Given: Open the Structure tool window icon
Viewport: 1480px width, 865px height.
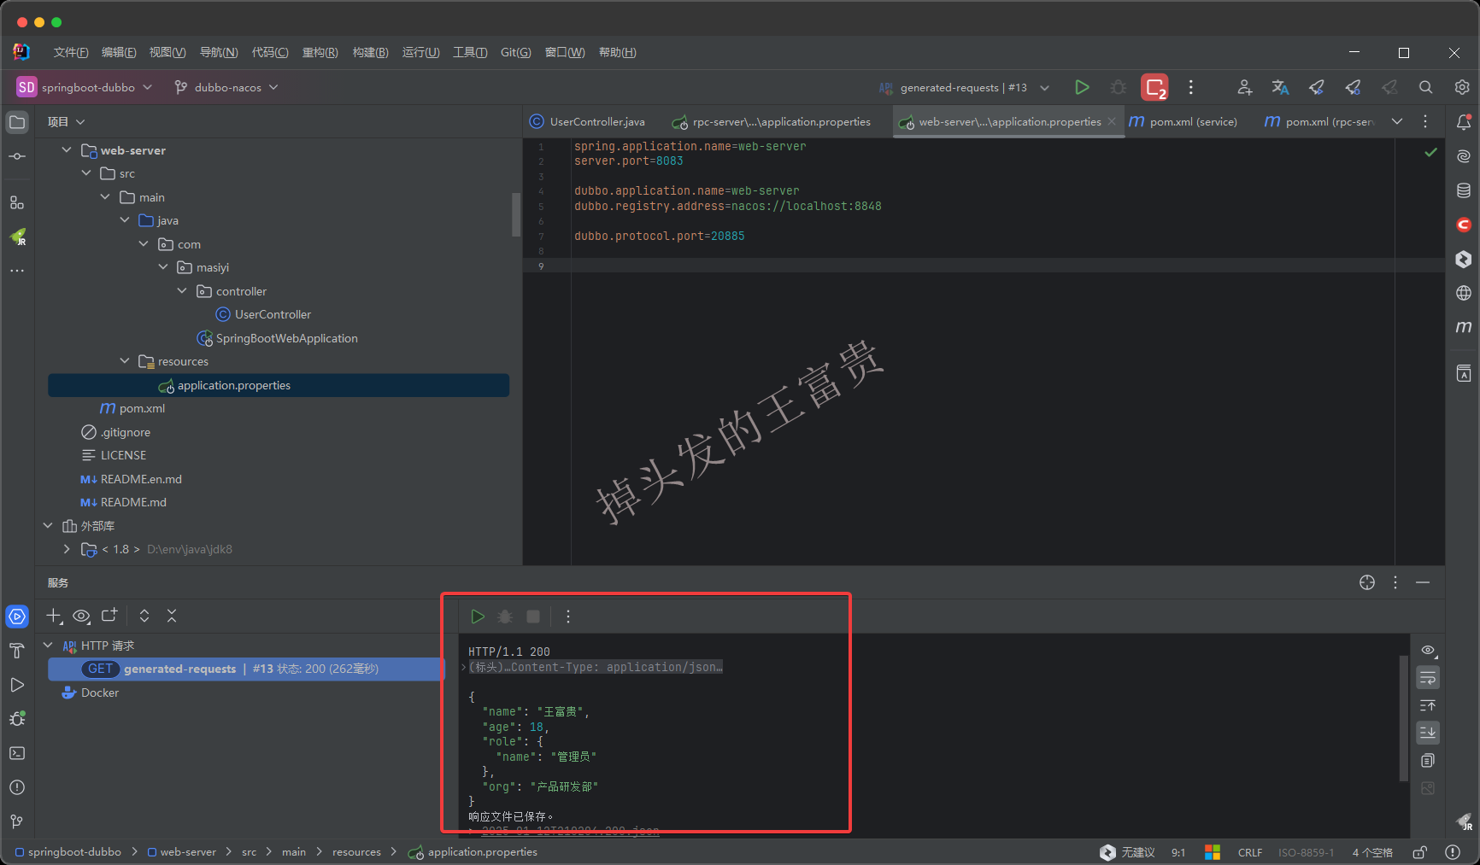Looking at the screenshot, I should pos(17,202).
